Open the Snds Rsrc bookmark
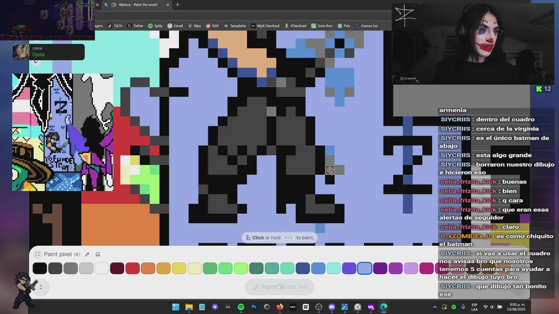The width and height of the screenshot is (559, 314). click(x=322, y=26)
